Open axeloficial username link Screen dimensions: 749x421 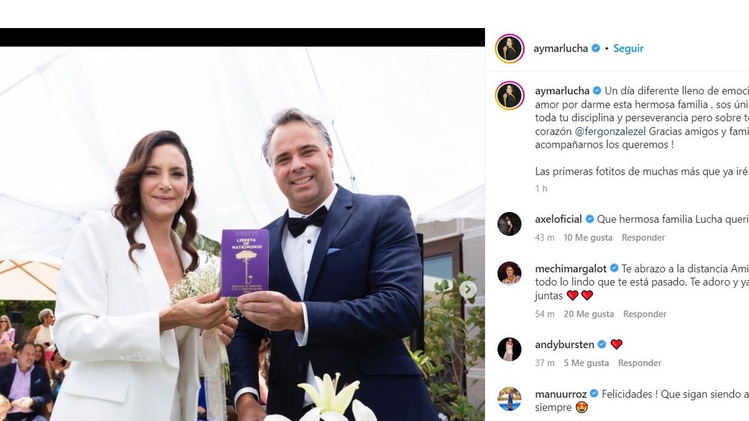(x=559, y=220)
